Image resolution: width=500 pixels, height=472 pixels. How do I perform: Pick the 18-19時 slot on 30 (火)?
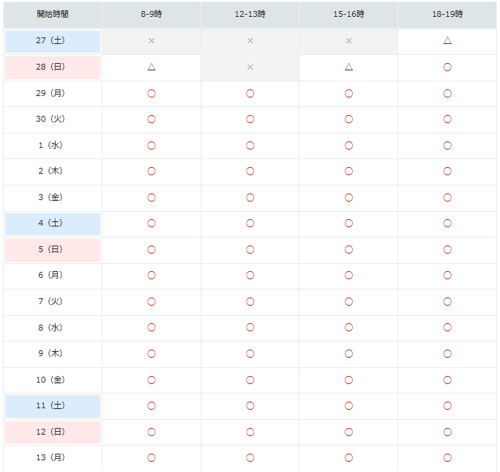pyautogui.click(x=447, y=119)
